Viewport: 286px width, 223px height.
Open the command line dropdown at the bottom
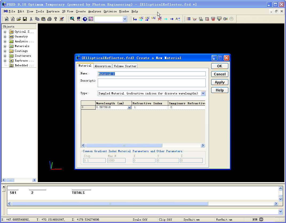(x=281, y=212)
